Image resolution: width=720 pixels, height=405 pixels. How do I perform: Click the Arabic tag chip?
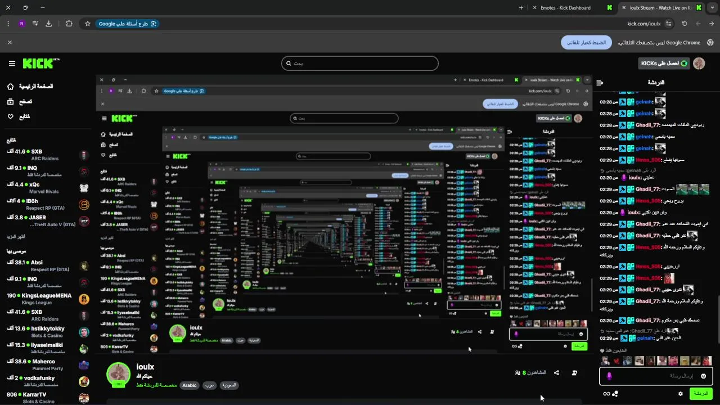190,385
